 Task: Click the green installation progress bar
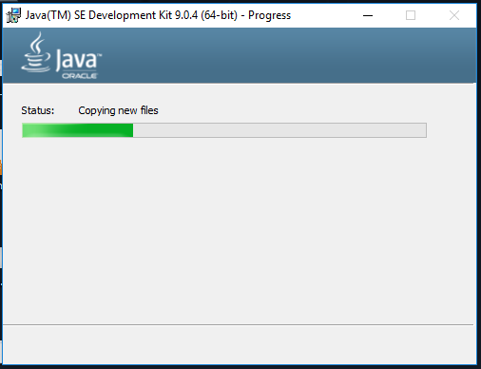point(224,130)
